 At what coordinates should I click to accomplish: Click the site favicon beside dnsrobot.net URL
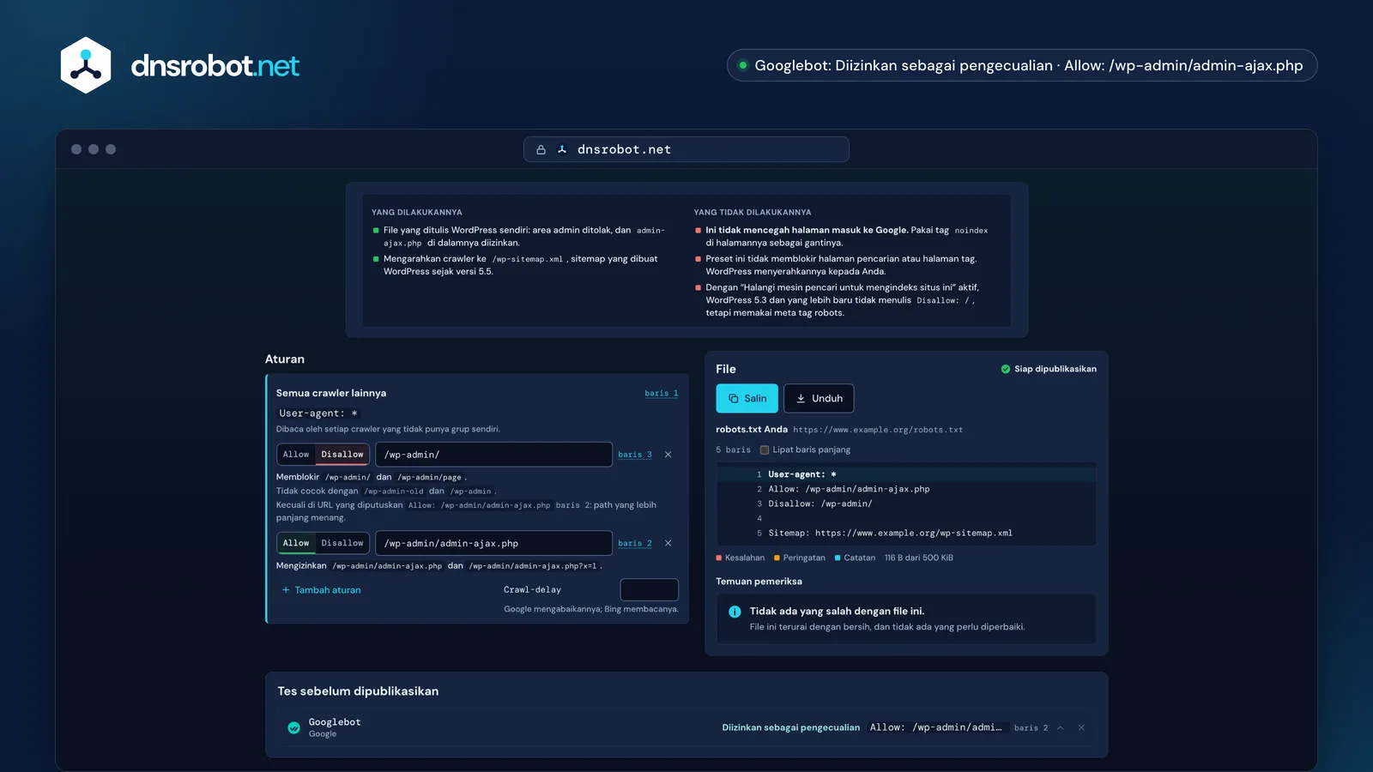(562, 149)
